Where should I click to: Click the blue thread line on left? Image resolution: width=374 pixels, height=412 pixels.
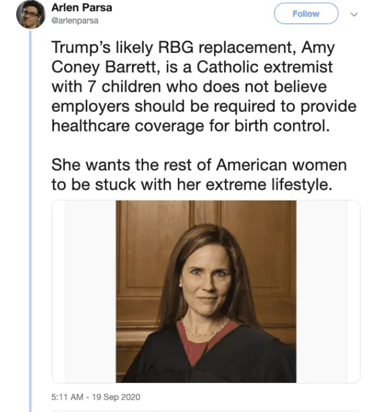(x=30, y=233)
